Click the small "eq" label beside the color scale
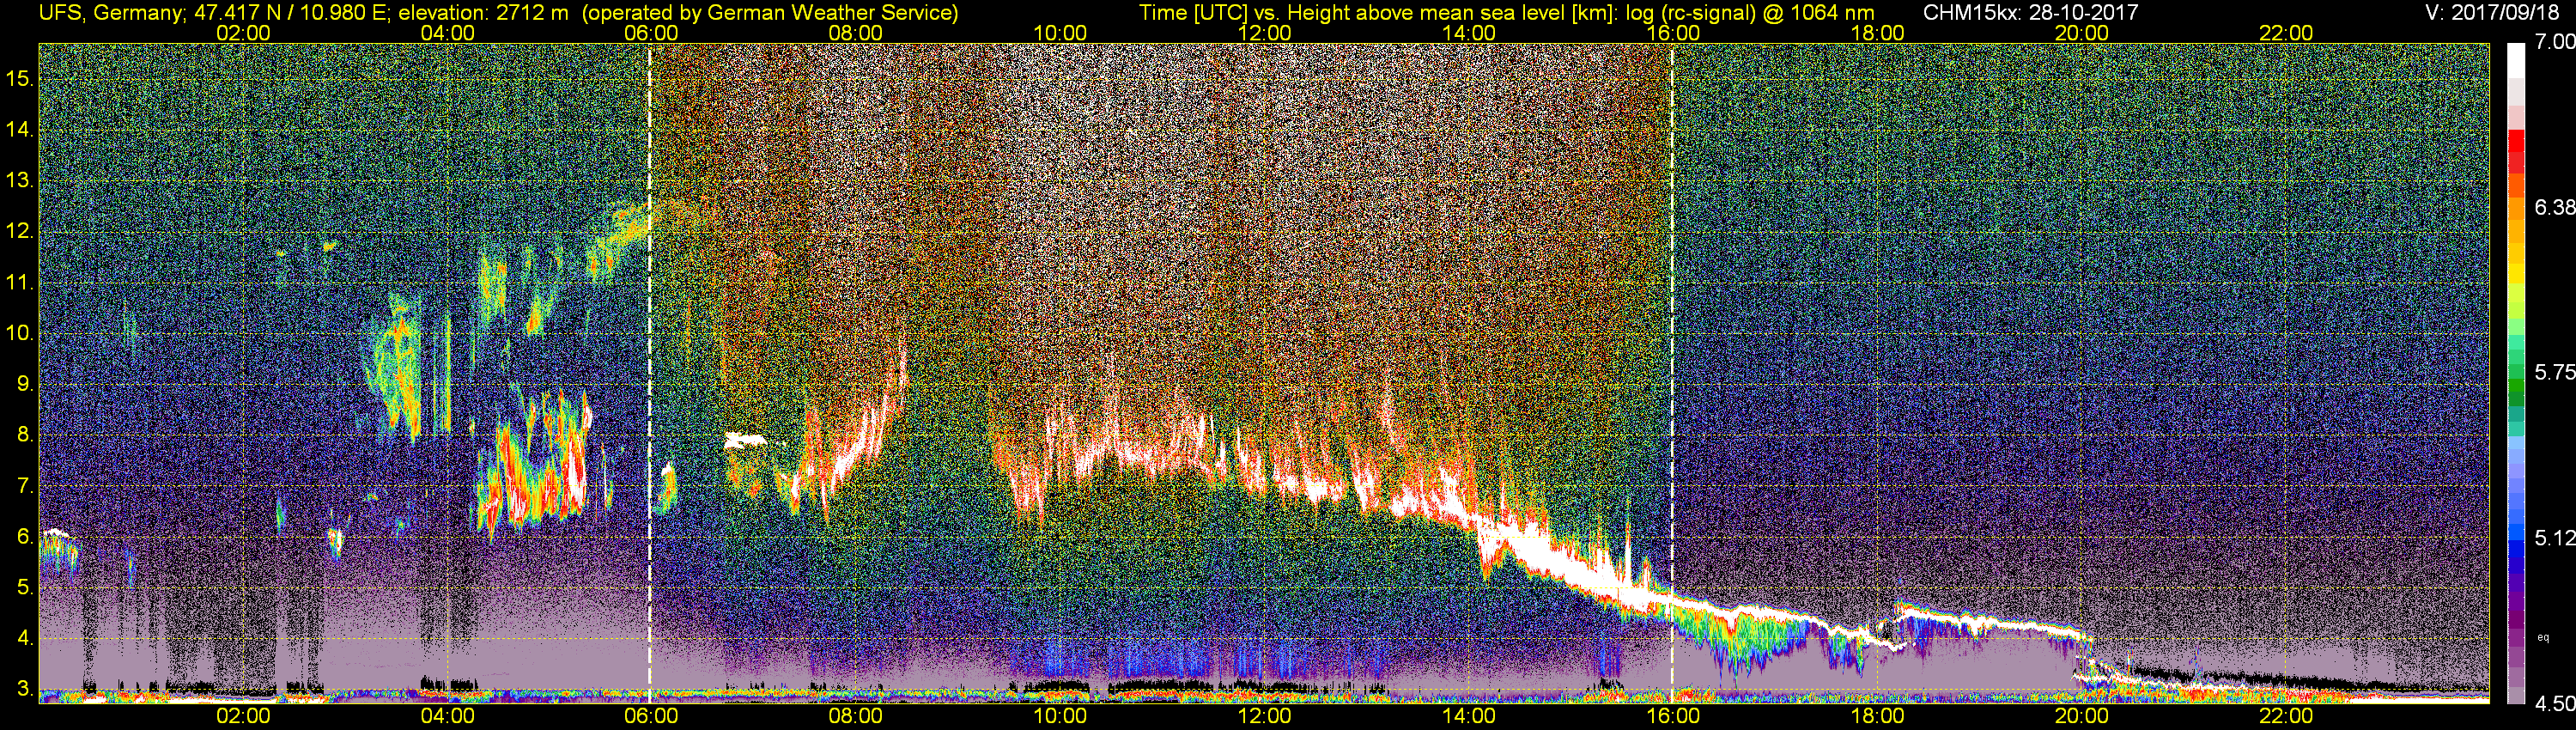Viewport: 2576px width, 730px height. click(2544, 637)
